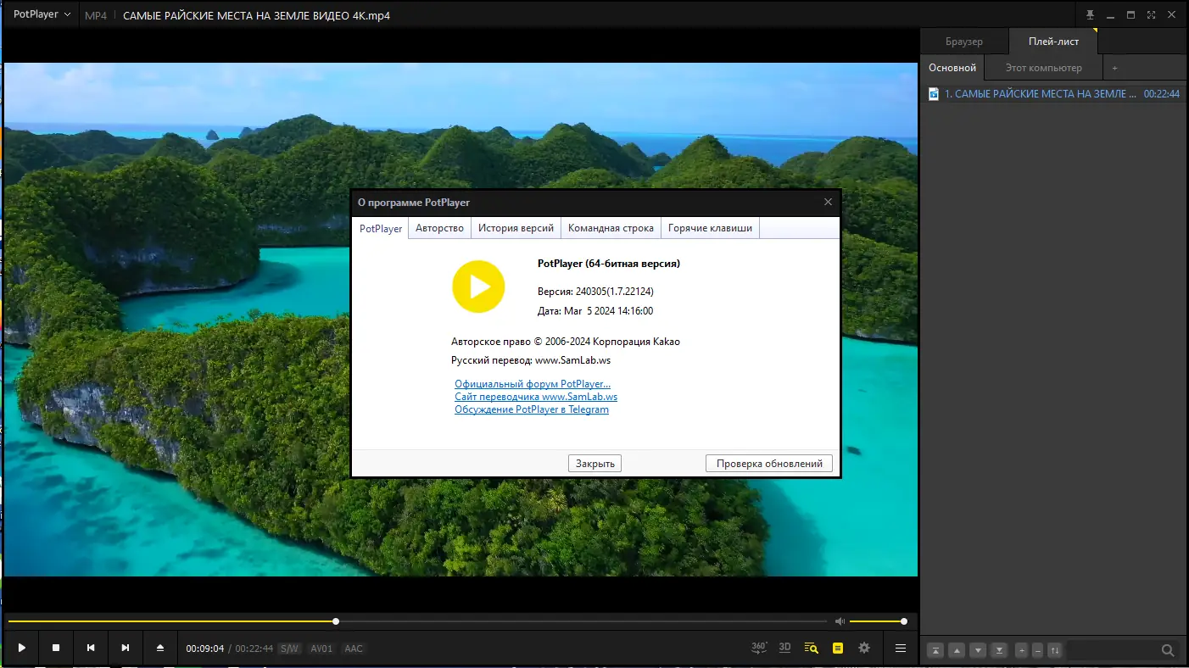Viewport: 1189px width, 668px height.
Task: Maximize the PotPlayer window
Action: point(1131,14)
